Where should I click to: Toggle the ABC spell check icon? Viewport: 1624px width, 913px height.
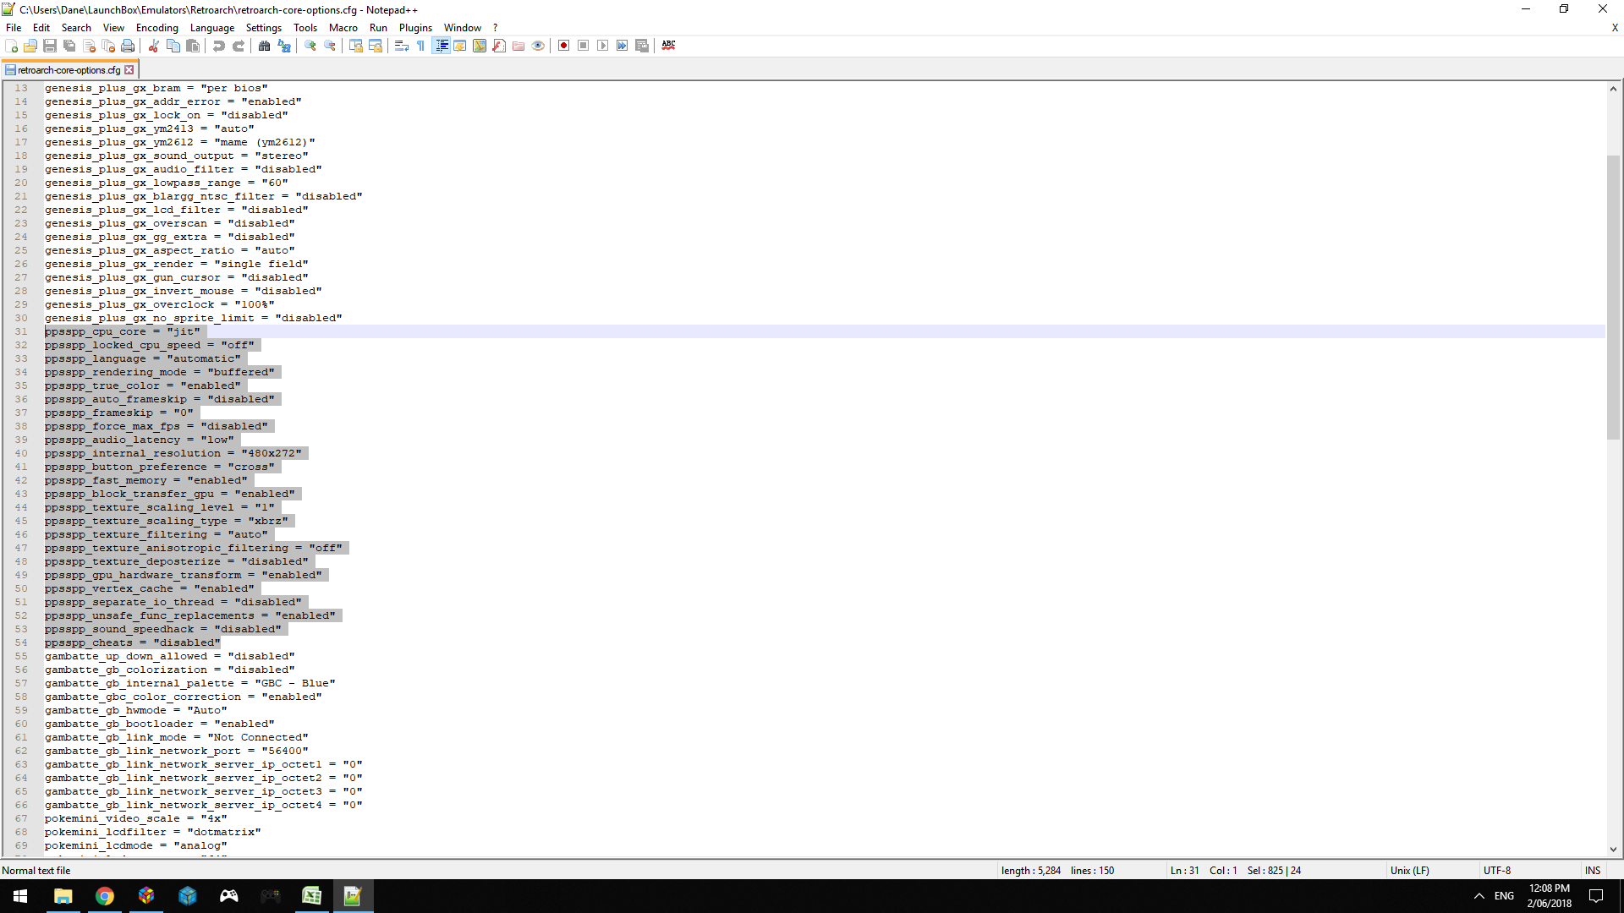668,46
